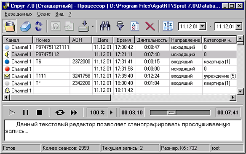Image resolution: width=246 pixels, height=154 pixels.
Task: Click dark blue circle icon of T6 row
Action: click(7, 61)
